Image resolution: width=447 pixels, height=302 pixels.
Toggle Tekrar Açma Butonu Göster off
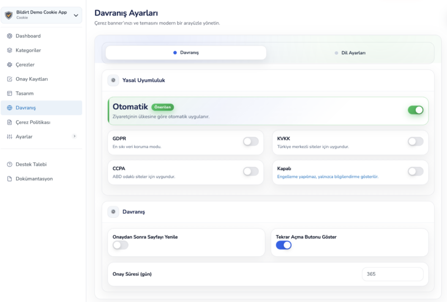tap(284, 245)
